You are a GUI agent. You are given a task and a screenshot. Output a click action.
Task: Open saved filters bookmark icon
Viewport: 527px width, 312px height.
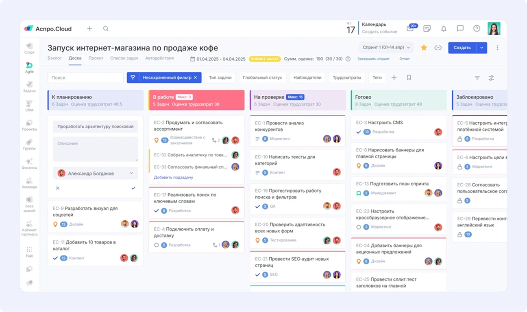tap(409, 77)
